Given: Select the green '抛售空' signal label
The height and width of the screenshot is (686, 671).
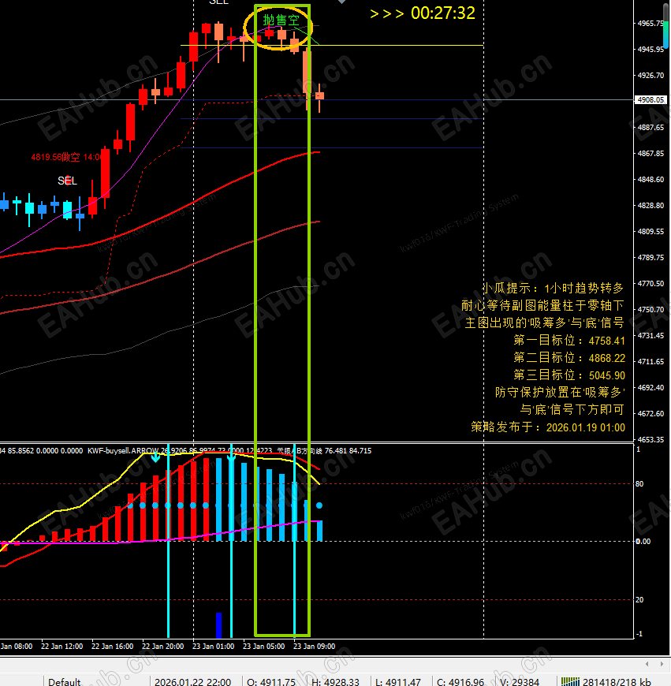Looking at the screenshot, I should coord(281,20).
